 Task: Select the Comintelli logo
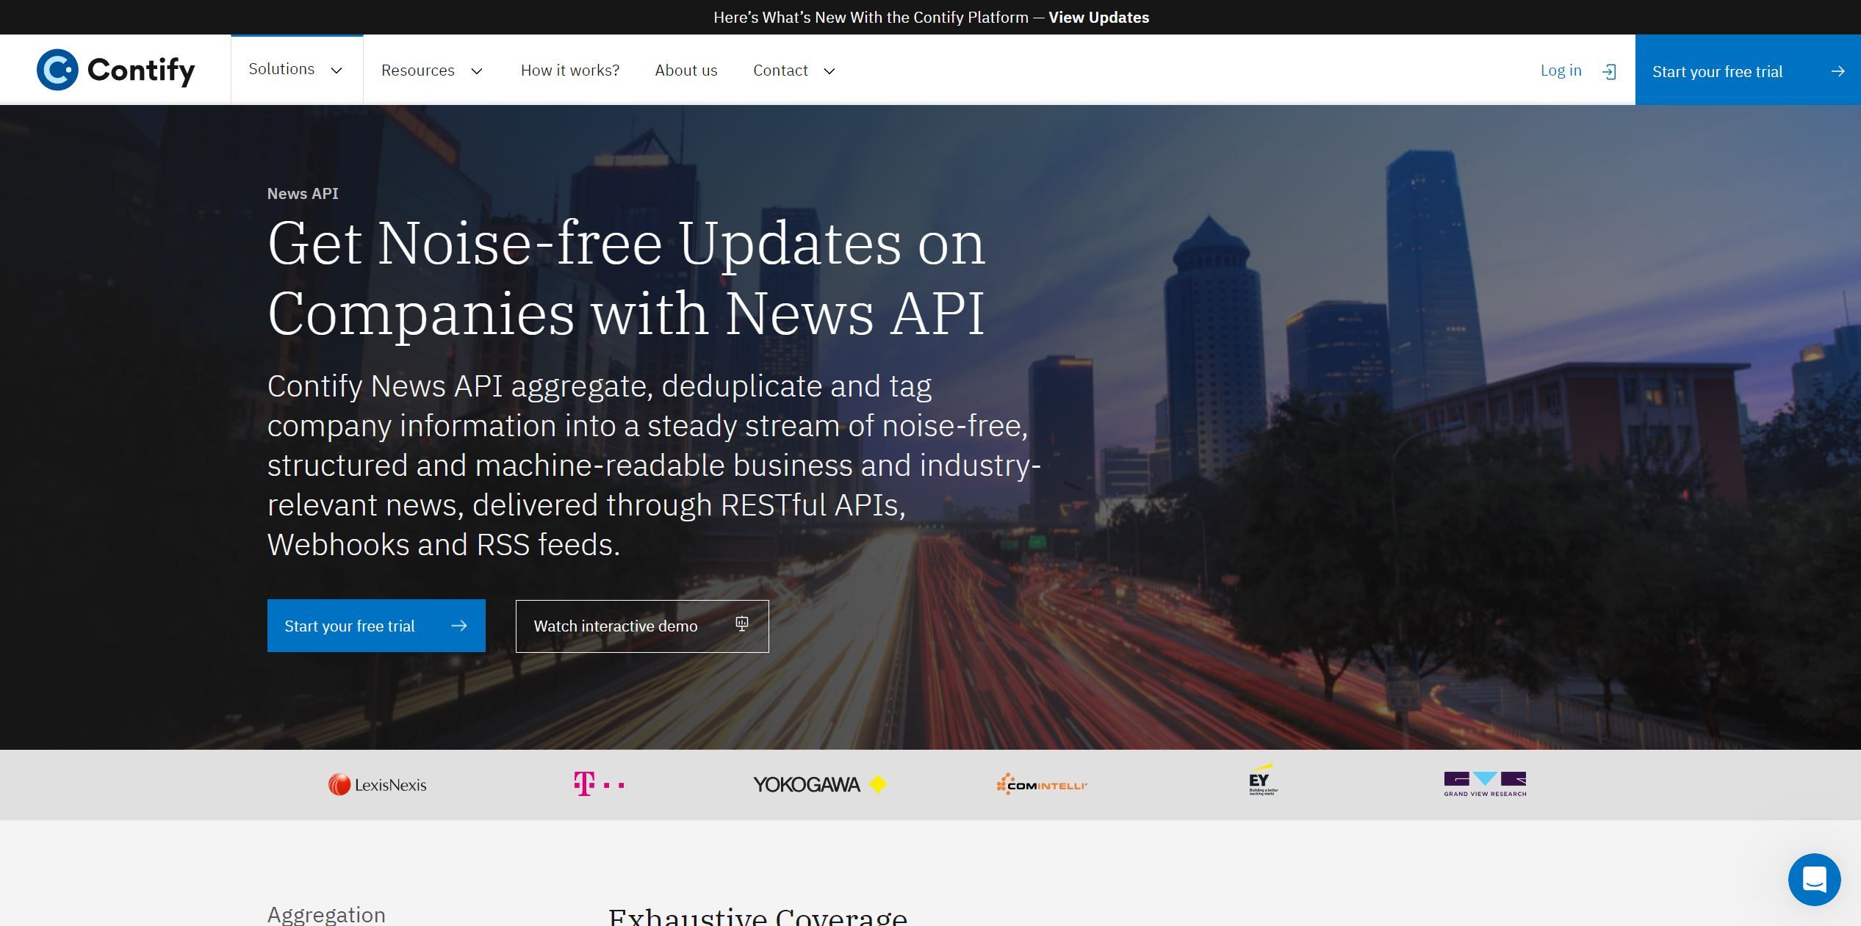tap(1041, 784)
